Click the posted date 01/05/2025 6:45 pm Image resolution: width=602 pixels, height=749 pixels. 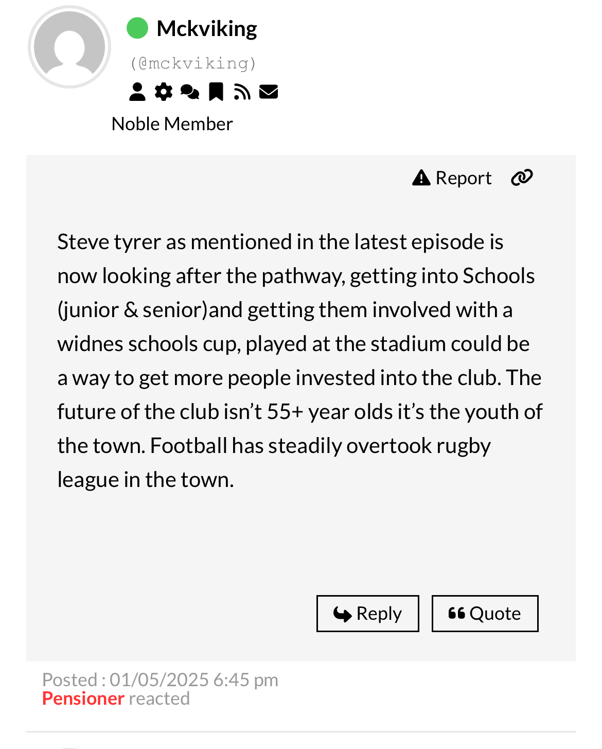point(194,680)
